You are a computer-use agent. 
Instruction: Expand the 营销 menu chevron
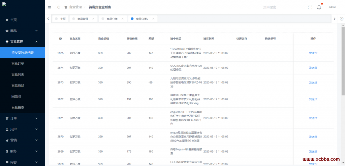pos(36,140)
